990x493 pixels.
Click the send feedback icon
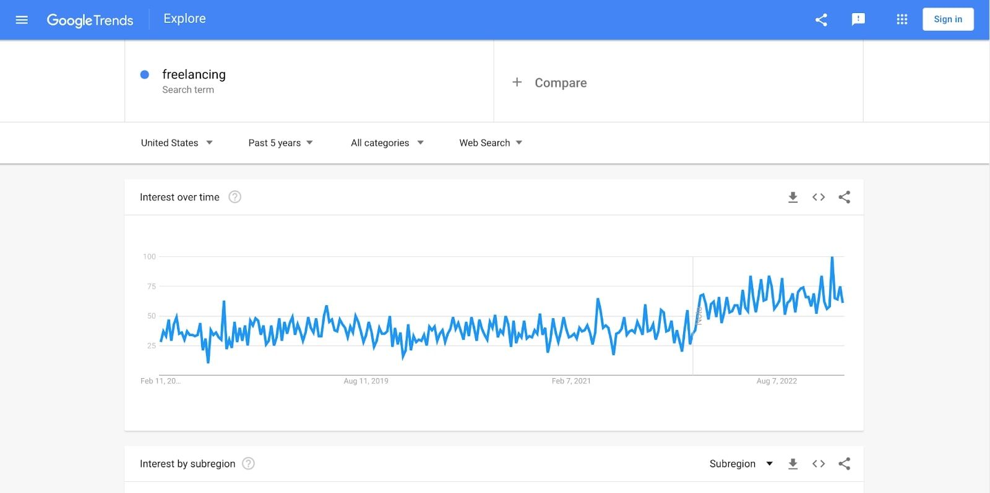point(859,19)
